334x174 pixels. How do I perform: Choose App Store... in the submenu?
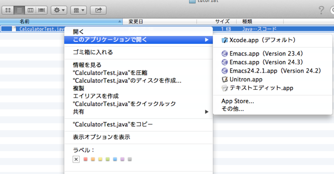click(x=273, y=101)
